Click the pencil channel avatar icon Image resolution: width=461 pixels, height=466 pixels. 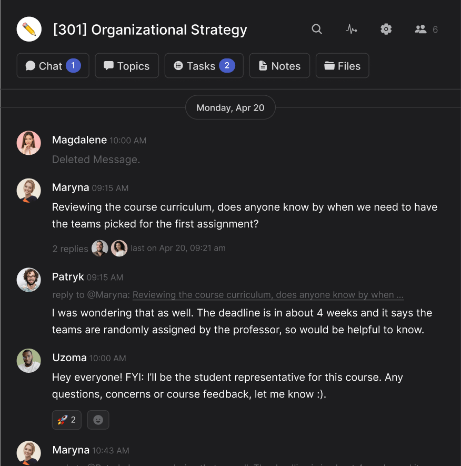click(29, 29)
